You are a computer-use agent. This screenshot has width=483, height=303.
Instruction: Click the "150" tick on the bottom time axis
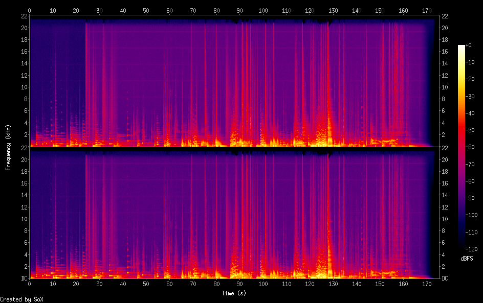(x=380, y=284)
